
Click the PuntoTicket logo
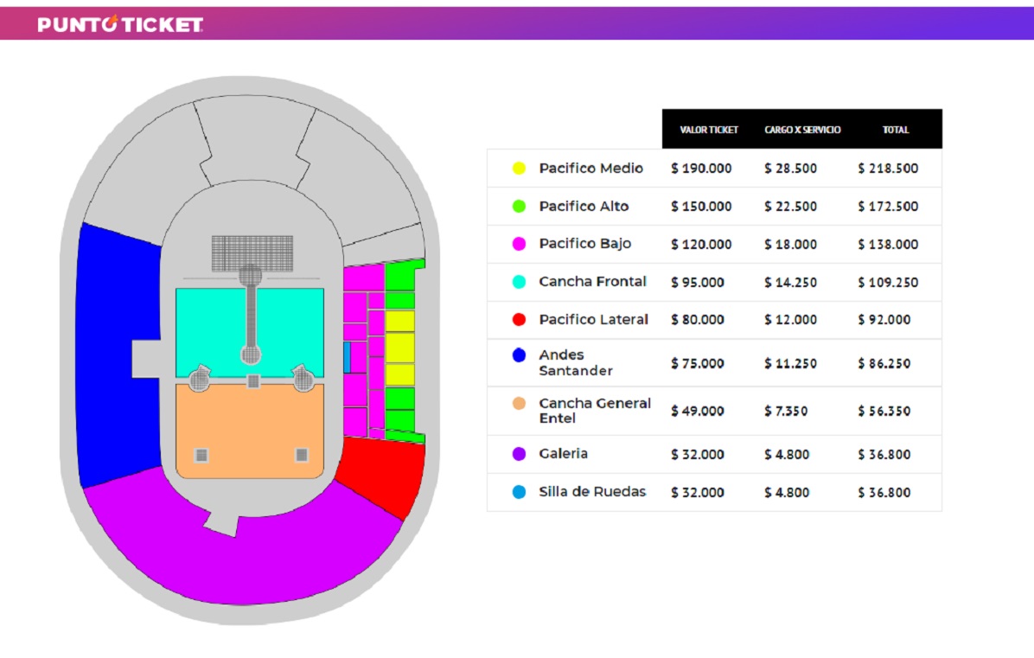click(x=120, y=25)
